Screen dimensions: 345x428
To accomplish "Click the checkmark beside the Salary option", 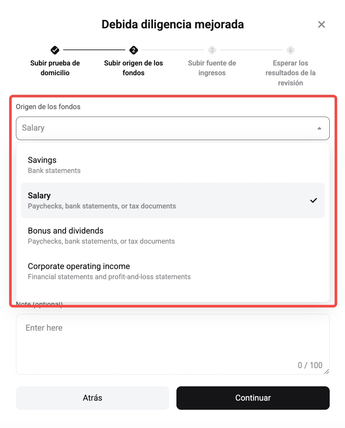I will tap(314, 200).
